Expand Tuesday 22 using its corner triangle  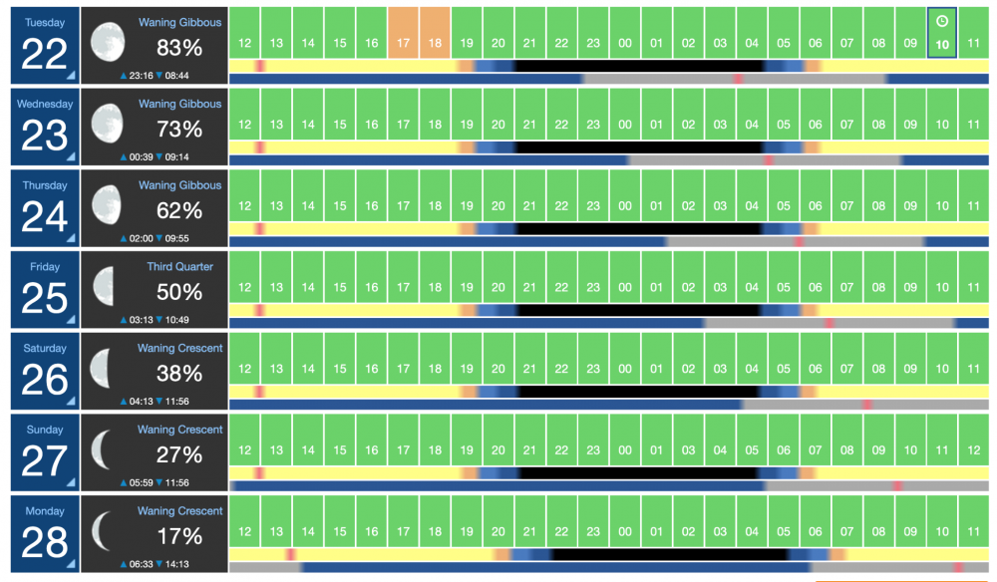click(x=71, y=76)
